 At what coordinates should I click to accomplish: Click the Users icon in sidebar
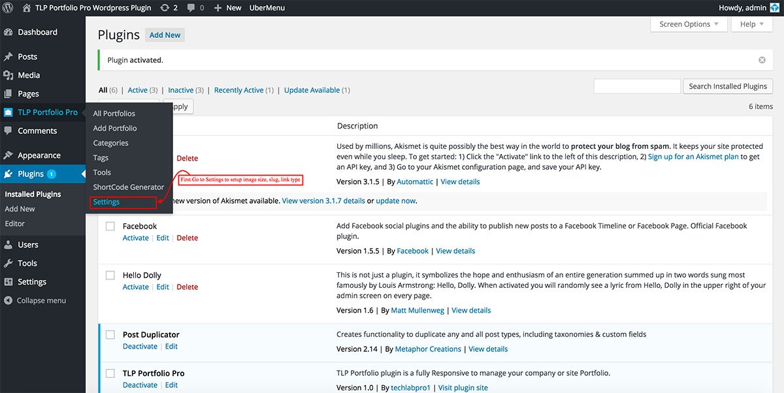pos(8,245)
